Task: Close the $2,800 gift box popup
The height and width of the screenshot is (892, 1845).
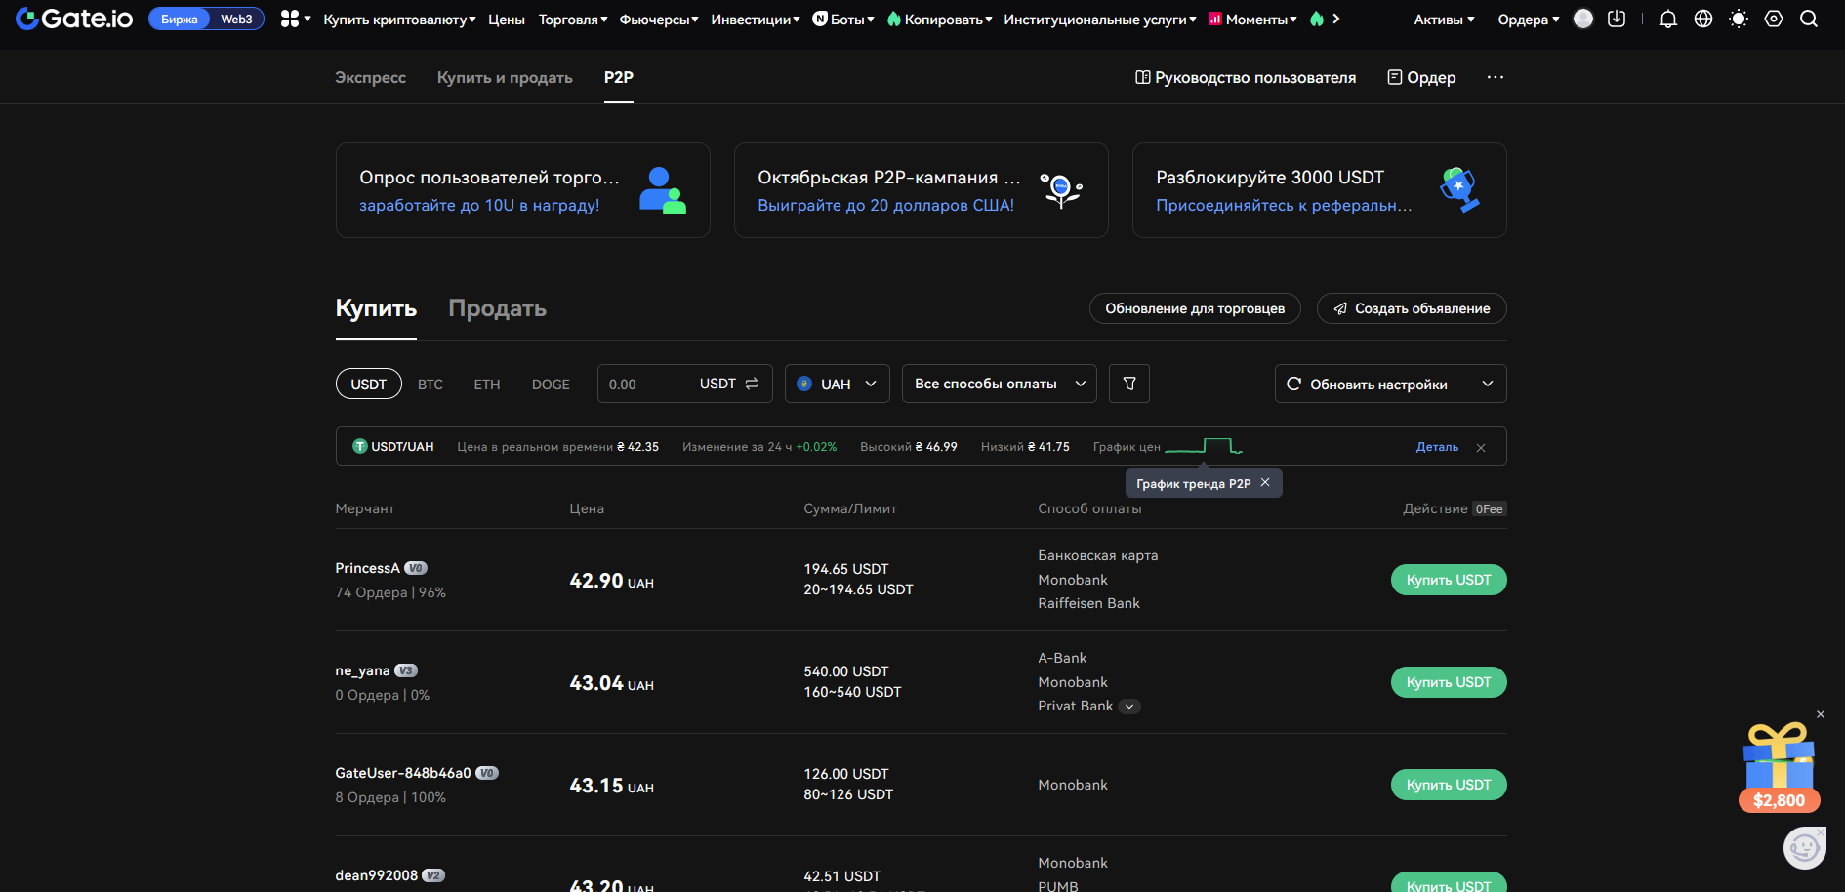Action: tap(1821, 714)
